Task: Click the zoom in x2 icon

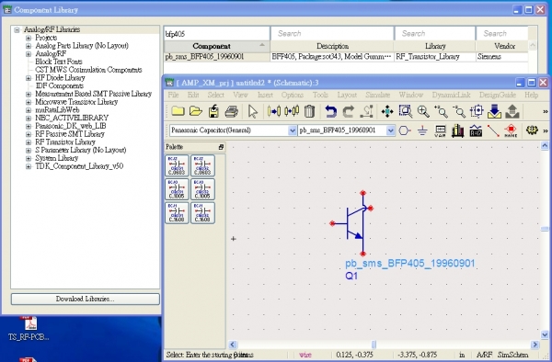Action: click(441, 111)
